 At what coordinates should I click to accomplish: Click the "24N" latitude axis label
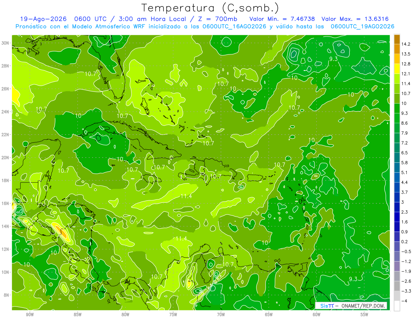6,112
